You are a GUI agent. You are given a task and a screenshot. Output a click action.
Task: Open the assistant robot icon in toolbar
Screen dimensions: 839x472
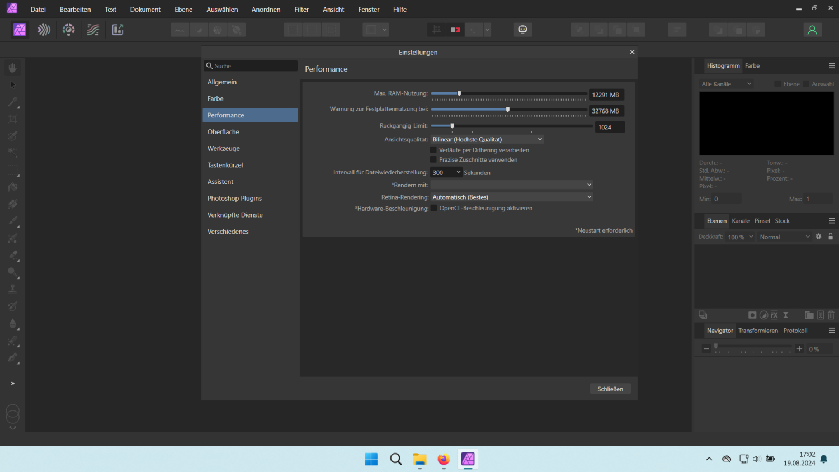pos(522,30)
